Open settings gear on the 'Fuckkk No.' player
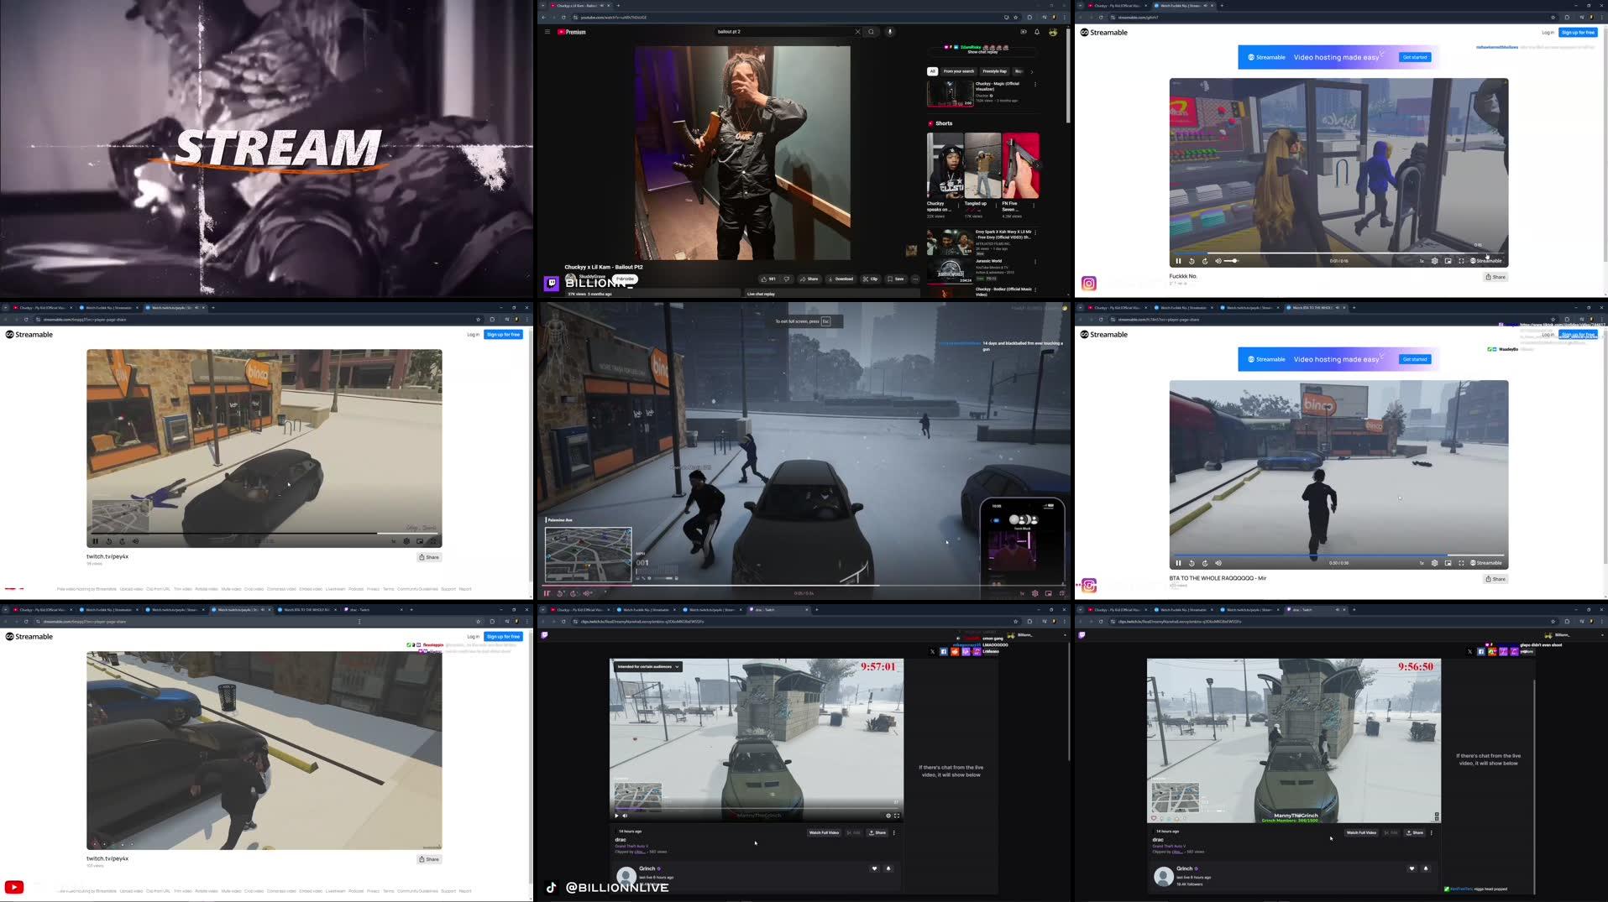This screenshot has height=902, width=1608. point(1435,261)
